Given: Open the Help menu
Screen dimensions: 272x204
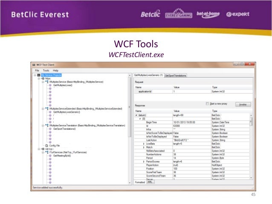Looking at the screenshot, I should coord(55,71).
